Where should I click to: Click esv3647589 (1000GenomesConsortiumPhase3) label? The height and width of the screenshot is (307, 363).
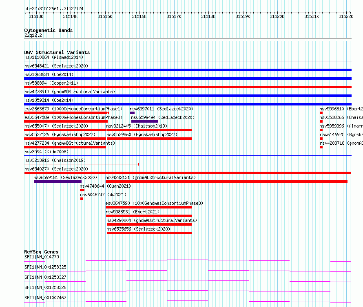tap(73, 117)
